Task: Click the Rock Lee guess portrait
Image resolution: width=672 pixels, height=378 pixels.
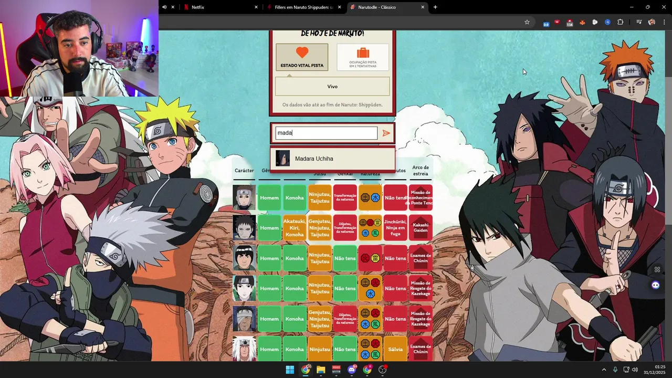Action: [x=244, y=258]
